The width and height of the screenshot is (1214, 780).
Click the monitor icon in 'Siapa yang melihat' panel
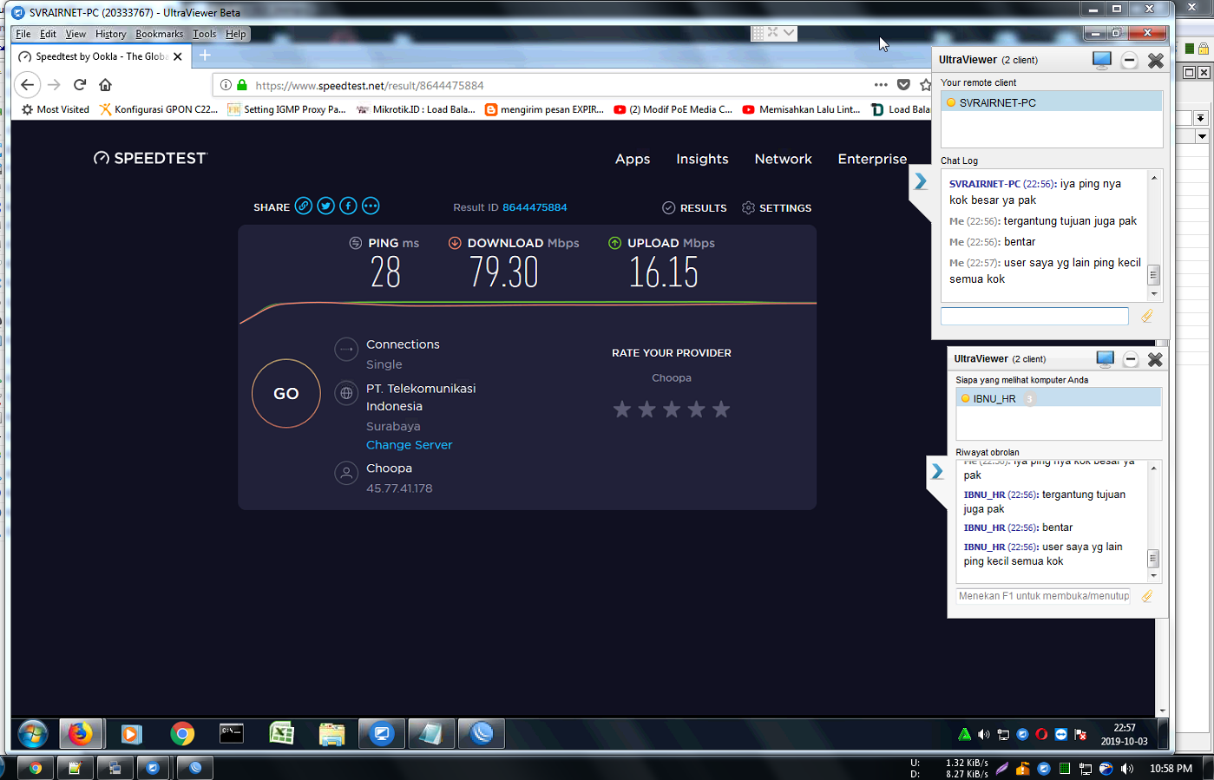(1105, 358)
